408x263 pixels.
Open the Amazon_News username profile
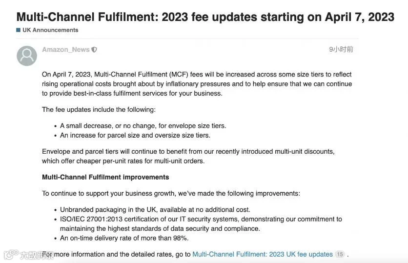click(x=66, y=49)
